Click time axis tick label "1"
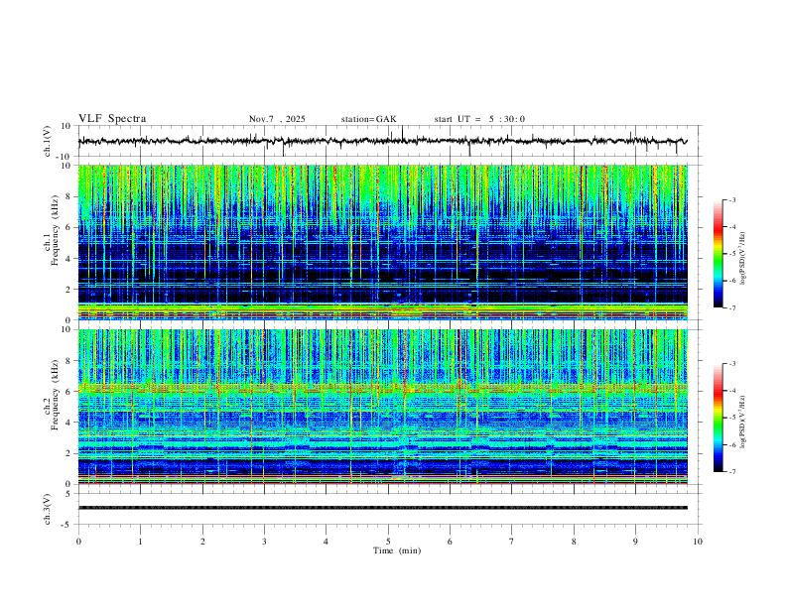This screenshot has width=786, height=607. [x=140, y=542]
